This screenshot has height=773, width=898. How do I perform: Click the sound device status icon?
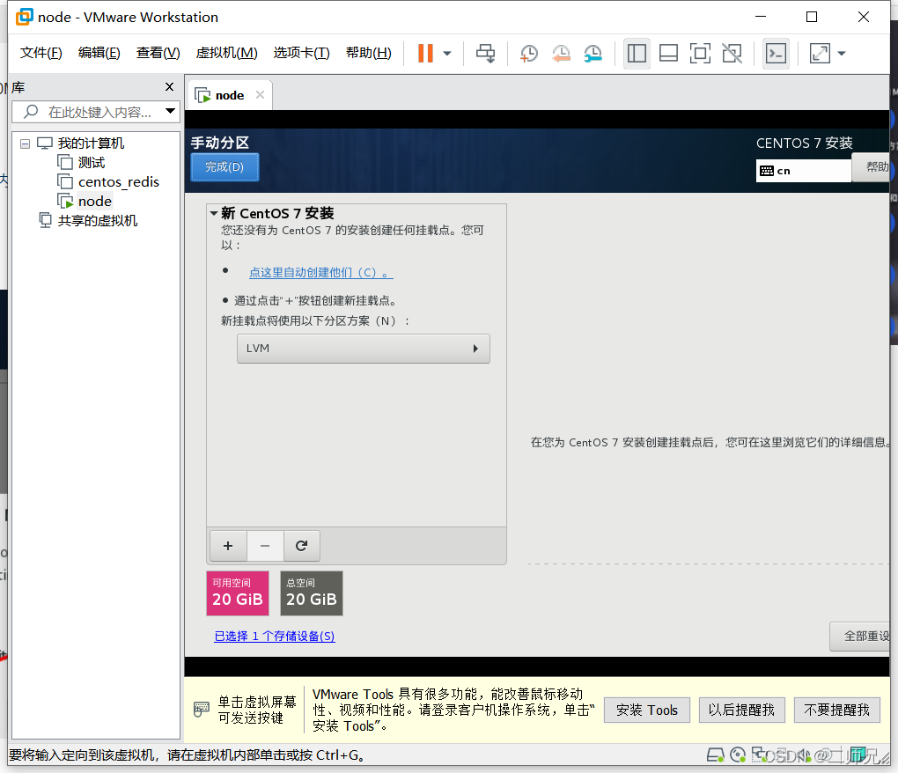pos(803,755)
